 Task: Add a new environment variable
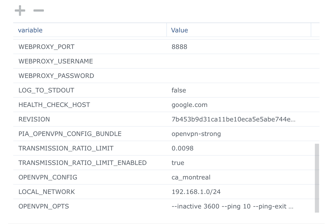(x=19, y=10)
